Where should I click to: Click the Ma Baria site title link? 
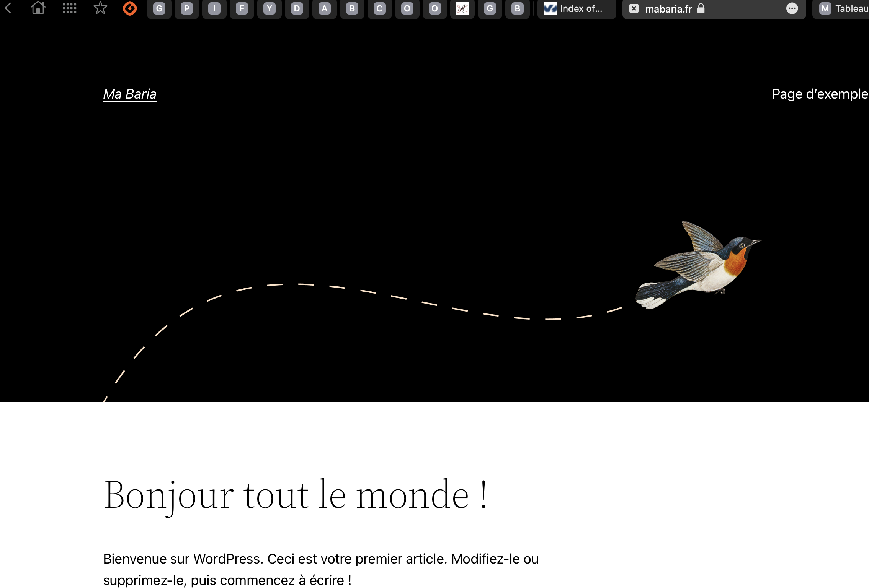pos(130,94)
